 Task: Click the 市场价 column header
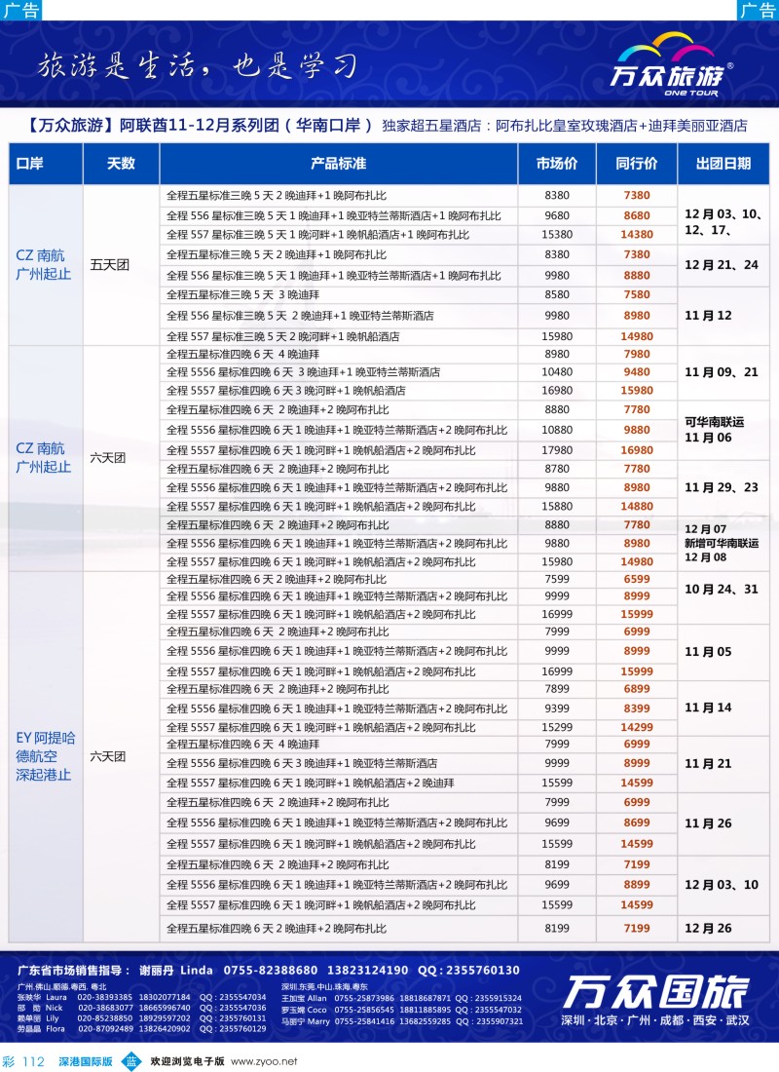tap(557, 164)
